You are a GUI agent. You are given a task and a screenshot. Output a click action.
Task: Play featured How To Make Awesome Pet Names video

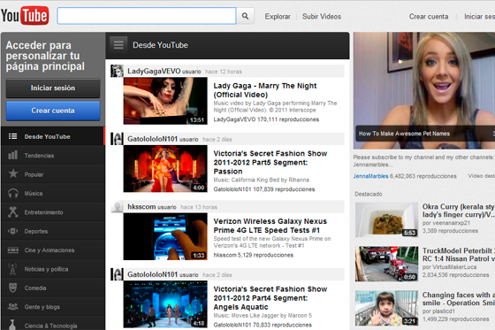(424, 90)
